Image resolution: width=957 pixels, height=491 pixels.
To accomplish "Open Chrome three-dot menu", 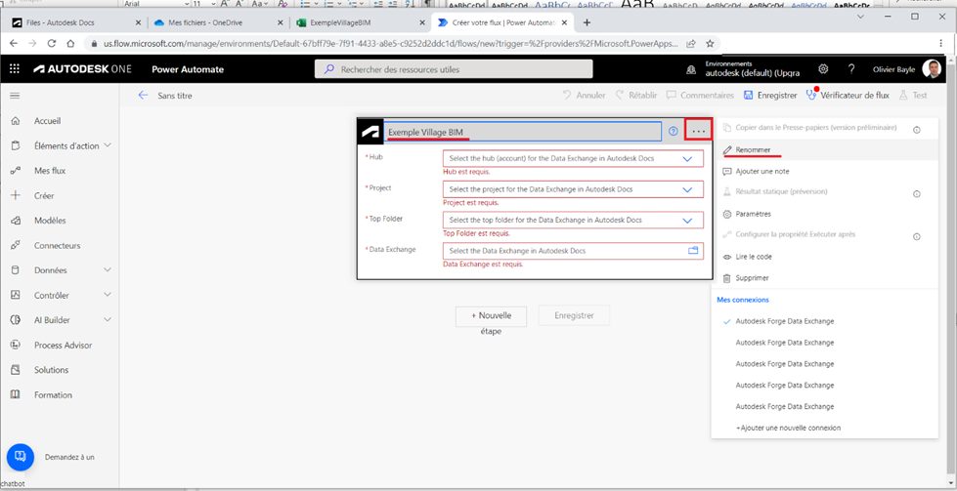I will pos(941,44).
